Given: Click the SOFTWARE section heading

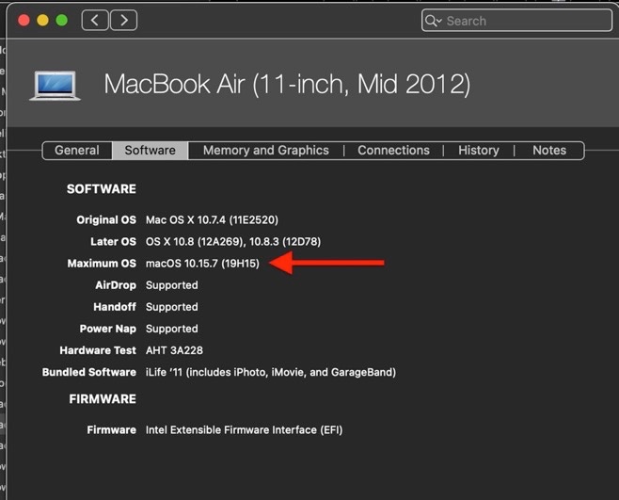Looking at the screenshot, I should (102, 189).
